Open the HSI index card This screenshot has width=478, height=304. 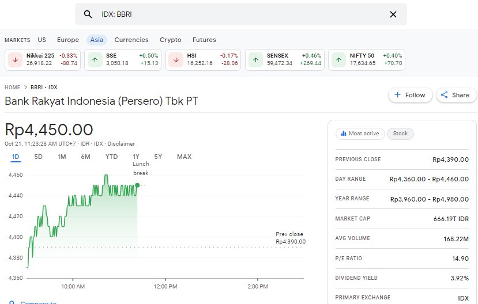[x=204, y=60]
